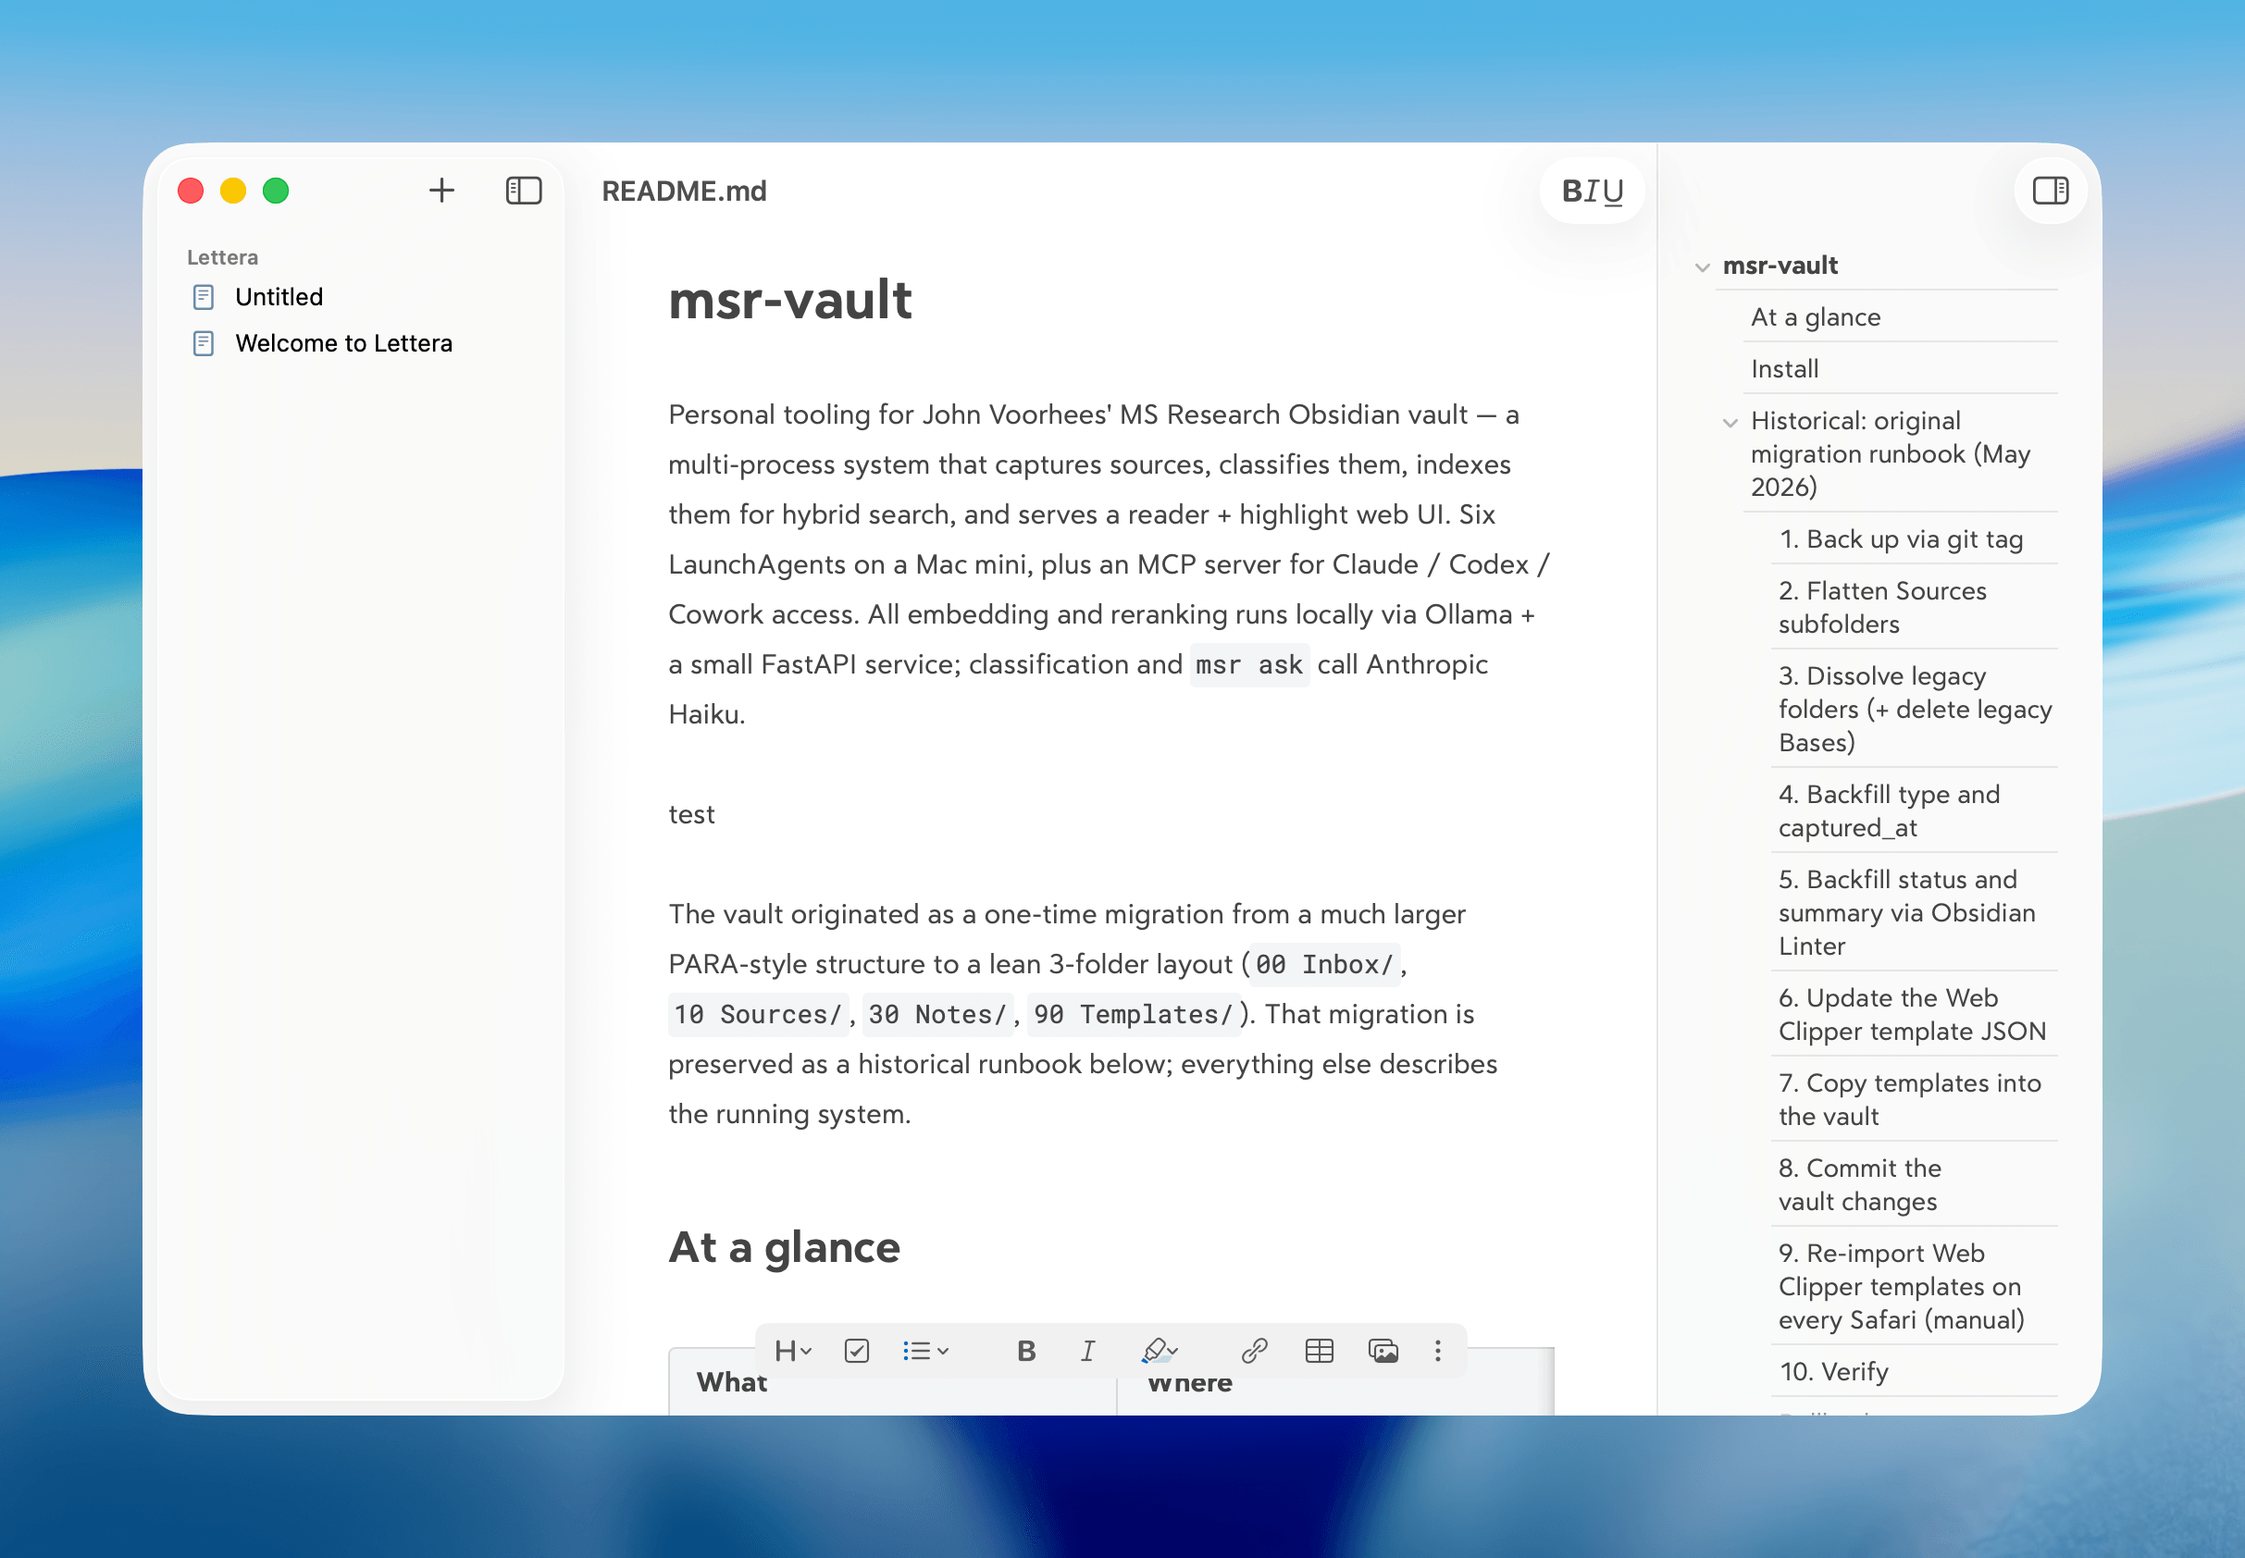Insert an image from toolbar
The height and width of the screenshot is (1558, 2245).
click(1383, 1351)
